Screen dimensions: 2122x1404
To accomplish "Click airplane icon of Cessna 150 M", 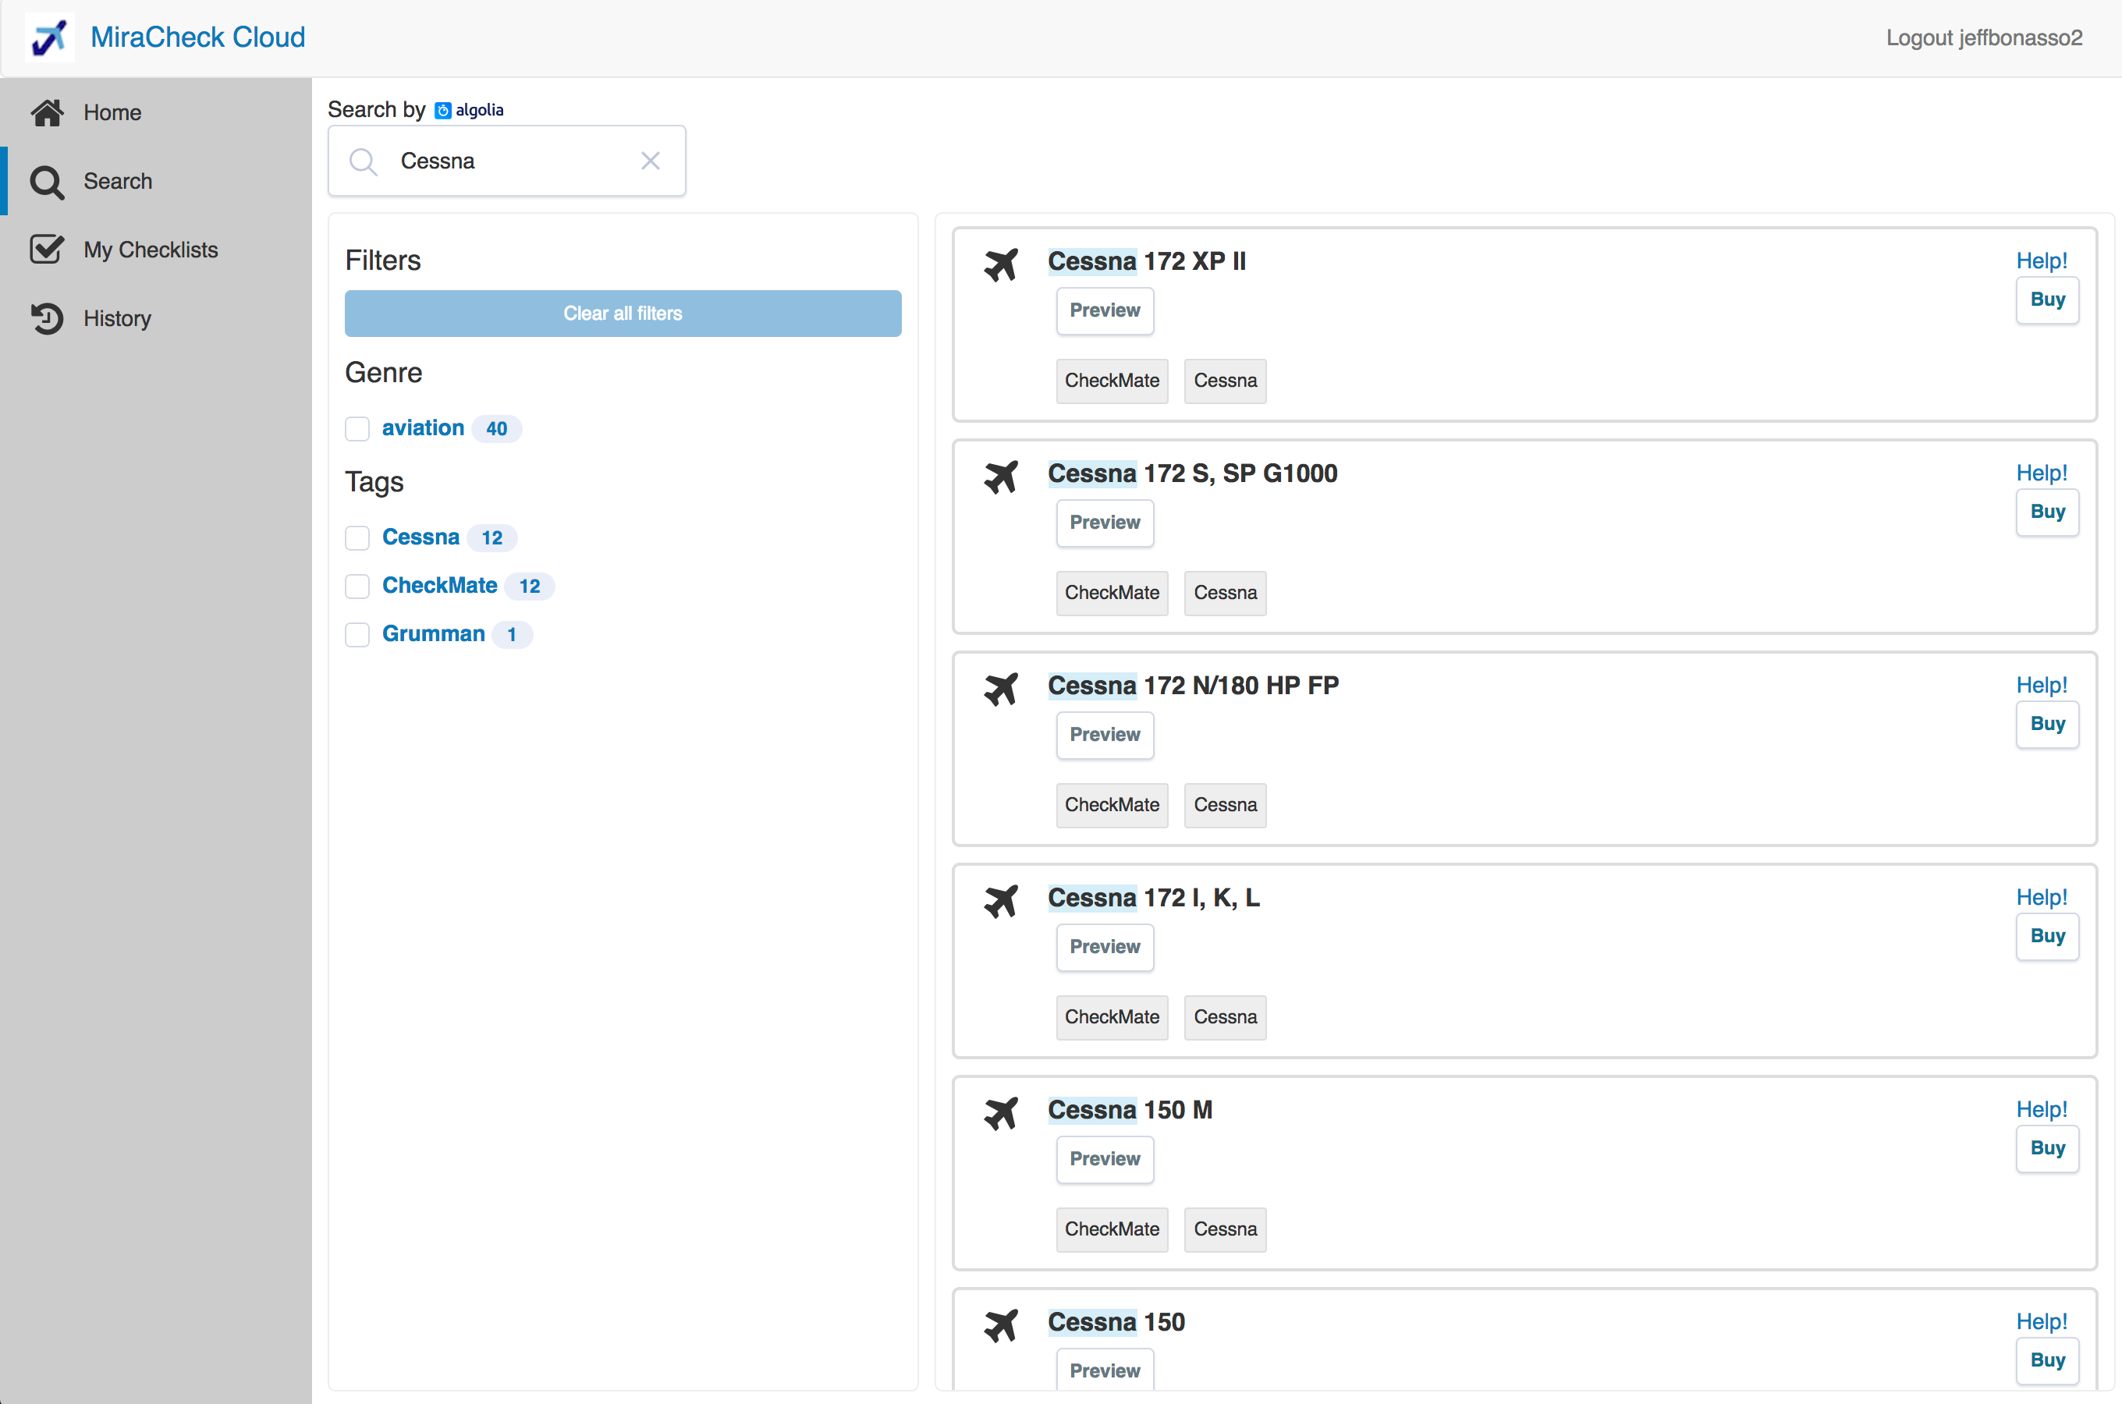I will click(x=1001, y=1113).
